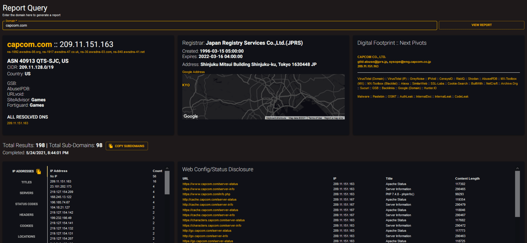This screenshot has height=243, width=527.
Task: Open the Backlinks pivot link
Action: pyautogui.click(x=388, y=88)
